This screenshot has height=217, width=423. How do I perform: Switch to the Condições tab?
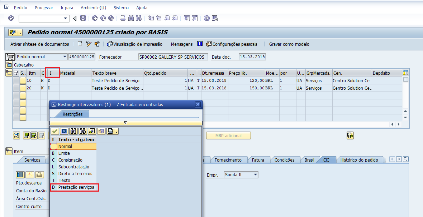pos(284,160)
